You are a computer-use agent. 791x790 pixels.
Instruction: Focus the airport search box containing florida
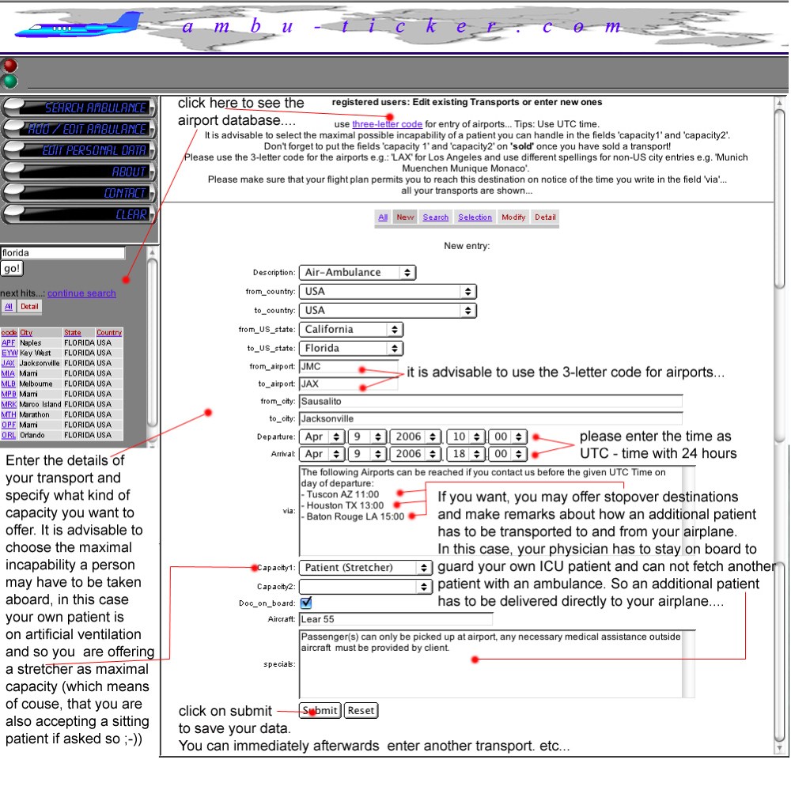pyautogui.click(x=62, y=253)
